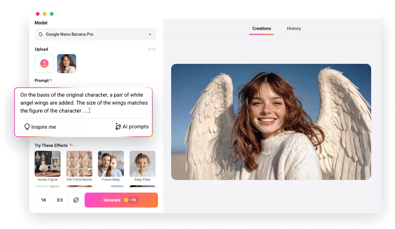
Task: Click the yellow minimize window dot
Action: coord(44,14)
